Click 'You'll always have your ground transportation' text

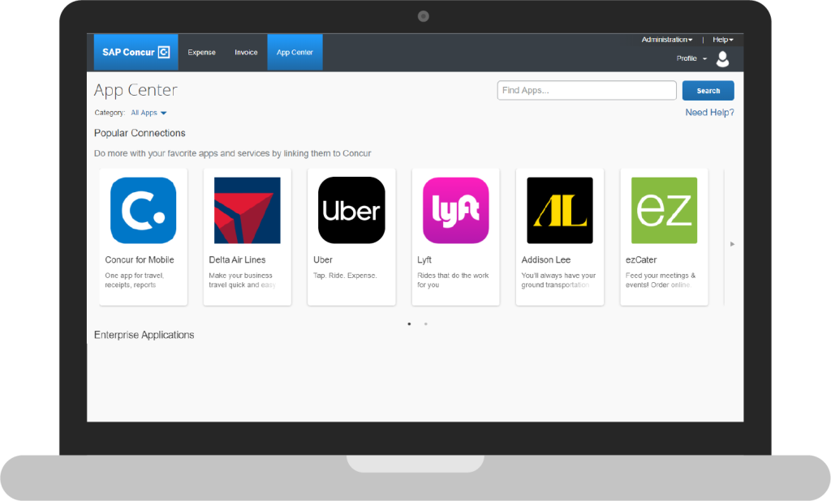click(558, 280)
